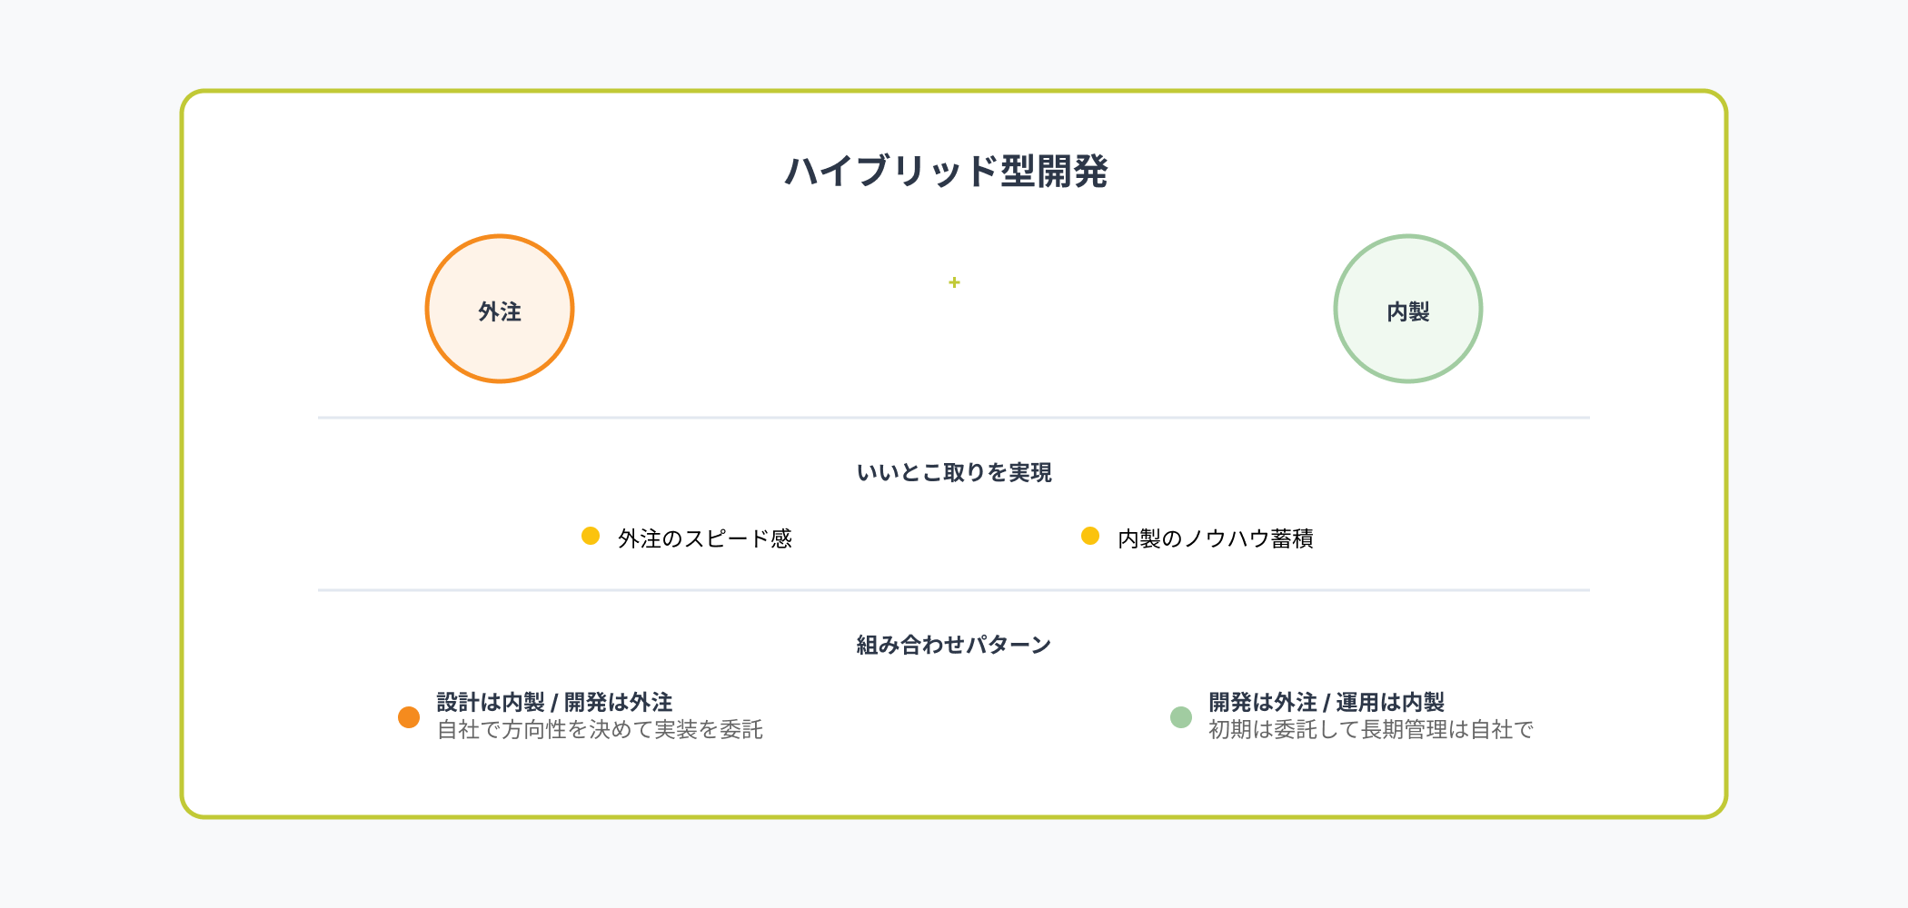Select the 外注のスピード感 text
This screenshot has height=908, width=1908.
(705, 538)
